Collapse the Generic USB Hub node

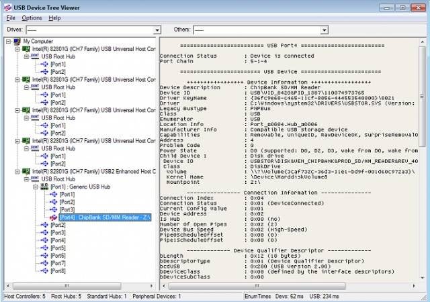pos(36,187)
